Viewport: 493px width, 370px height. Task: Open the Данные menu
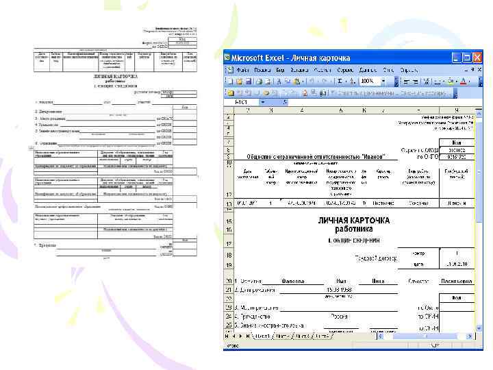click(x=368, y=70)
